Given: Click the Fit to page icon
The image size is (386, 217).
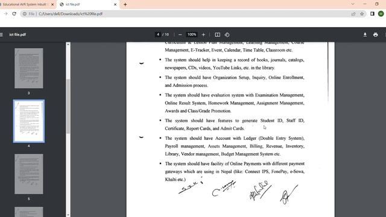Looking at the screenshot, I should 217,35.
